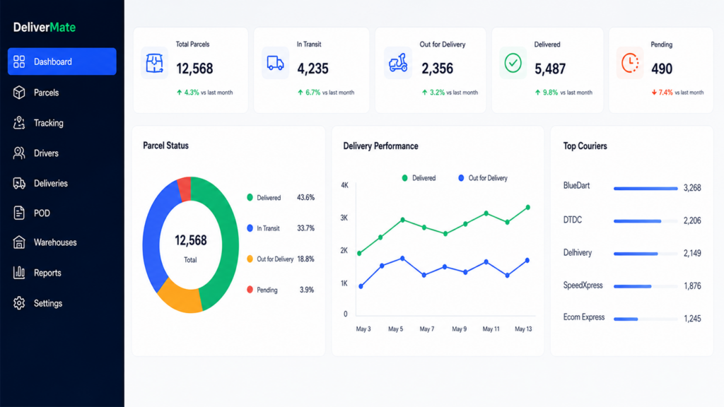Click the Pending clock icon
The image size is (724, 407).
click(x=630, y=63)
